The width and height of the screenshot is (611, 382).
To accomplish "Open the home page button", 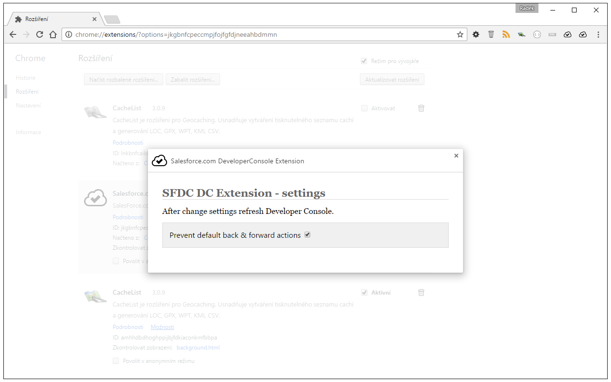I will pos(53,34).
